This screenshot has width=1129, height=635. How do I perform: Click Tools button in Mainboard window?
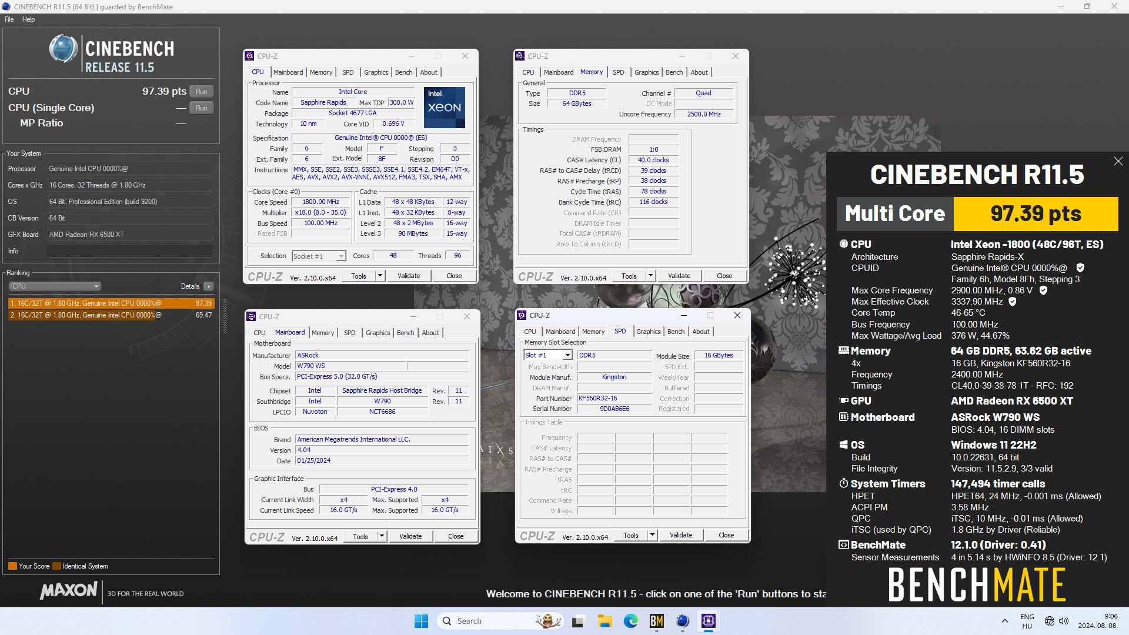tap(360, 536)
